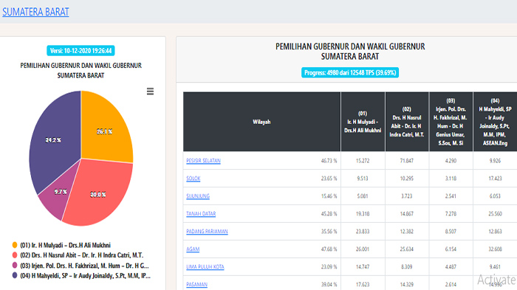Image resolution: width=517 pixels, height=290 pixels.
Task: Toggle legend entry (01) Ir. H Mulyadi
Action: 61,245
